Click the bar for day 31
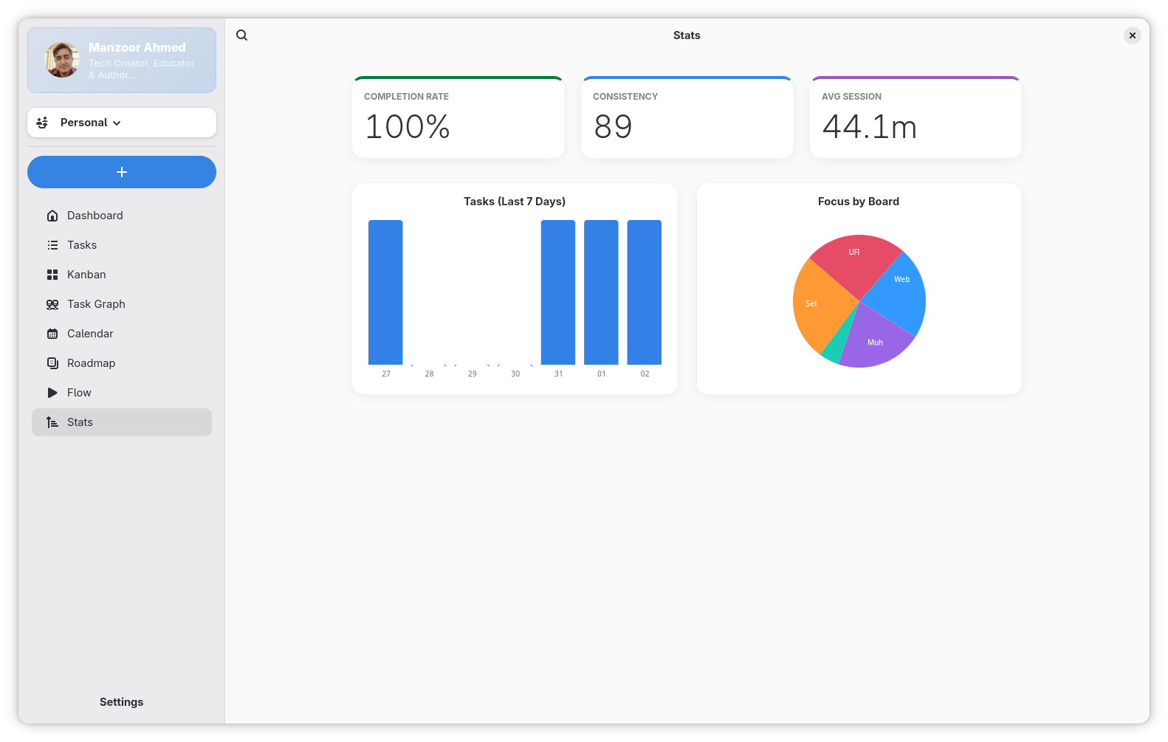 pos(558,292)
